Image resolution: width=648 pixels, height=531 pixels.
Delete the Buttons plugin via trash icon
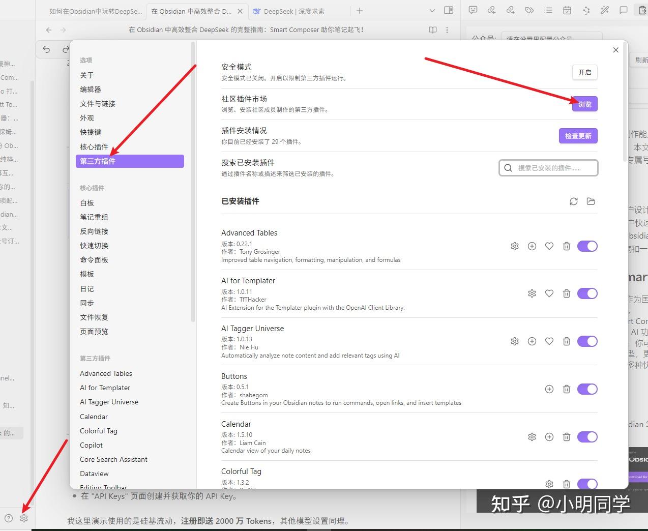[x=567, y=389]
